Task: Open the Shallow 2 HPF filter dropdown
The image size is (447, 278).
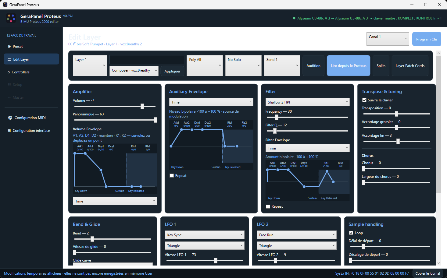Action: coord(307,102)
